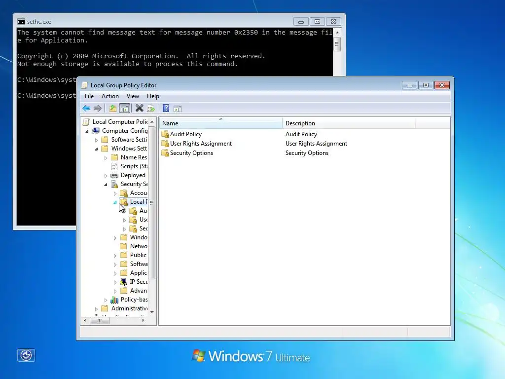Open the Help menu
505x379 pixels.
(153, 96)
